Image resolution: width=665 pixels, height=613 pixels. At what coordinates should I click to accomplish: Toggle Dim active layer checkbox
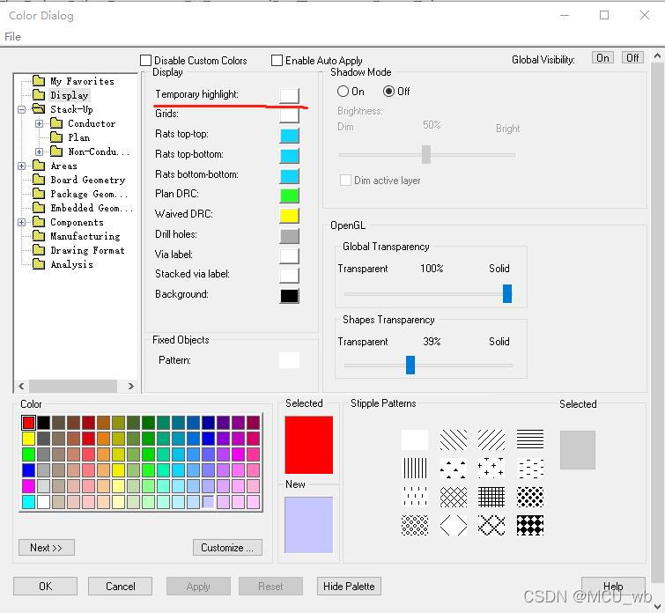click(x=345, y=181)
